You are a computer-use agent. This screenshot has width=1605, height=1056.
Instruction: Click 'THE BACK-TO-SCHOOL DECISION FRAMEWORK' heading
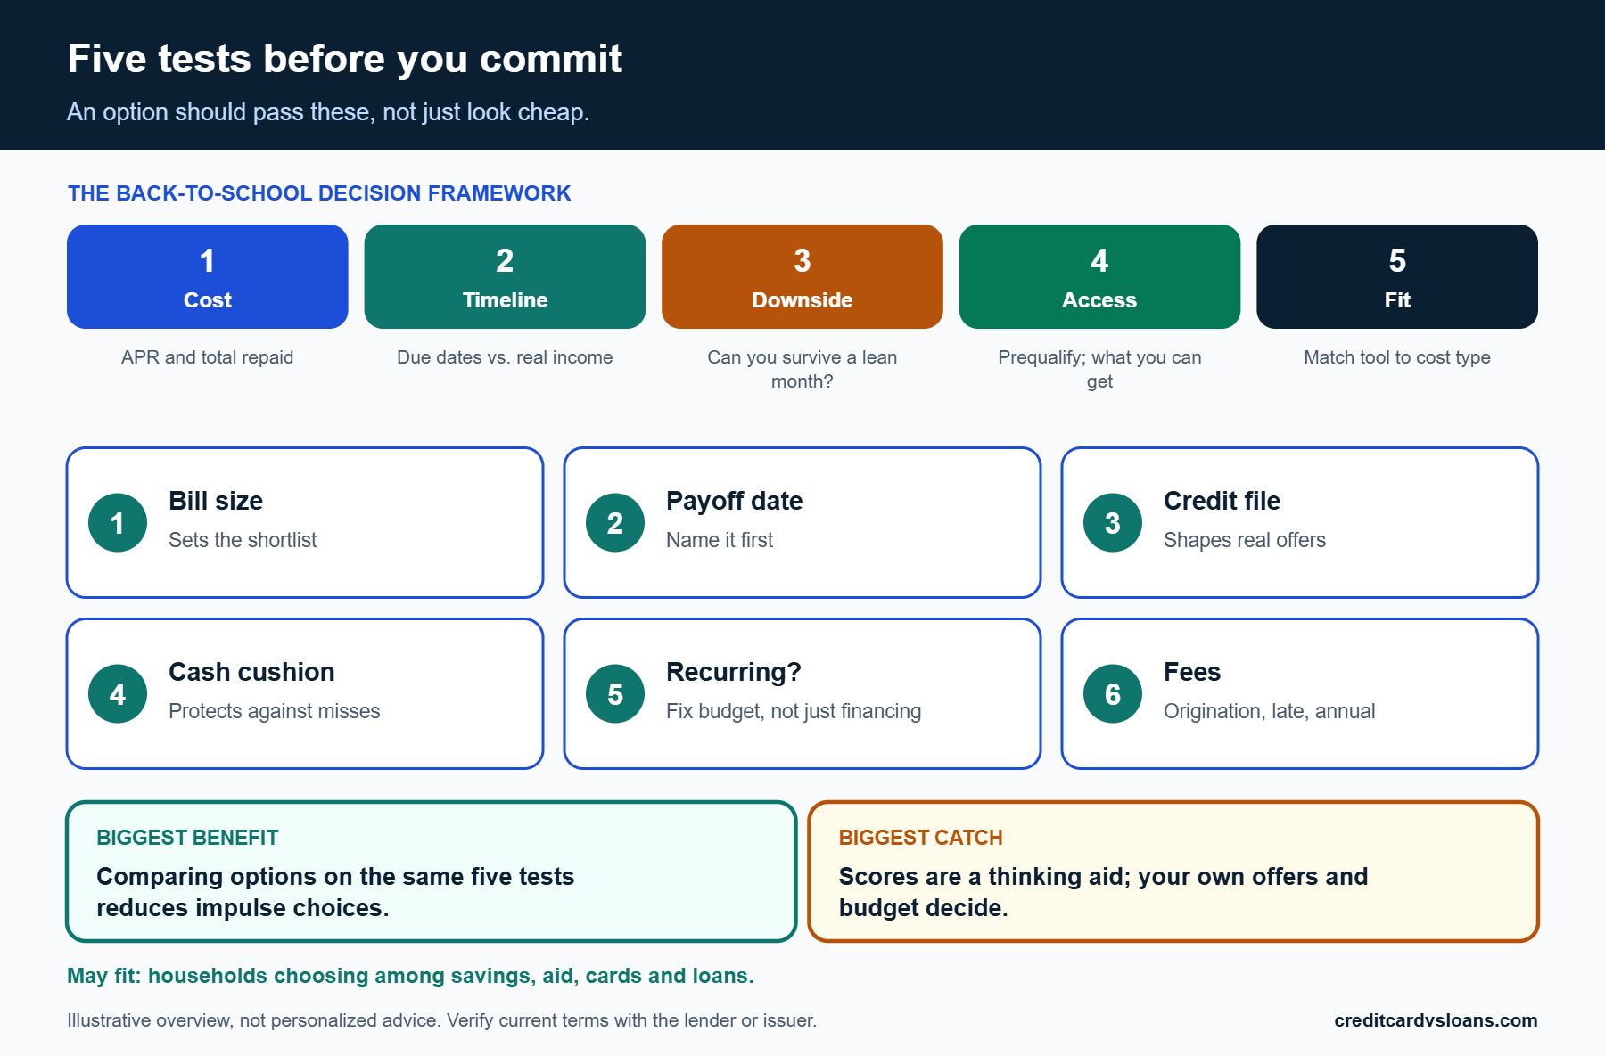pos(319,193)
